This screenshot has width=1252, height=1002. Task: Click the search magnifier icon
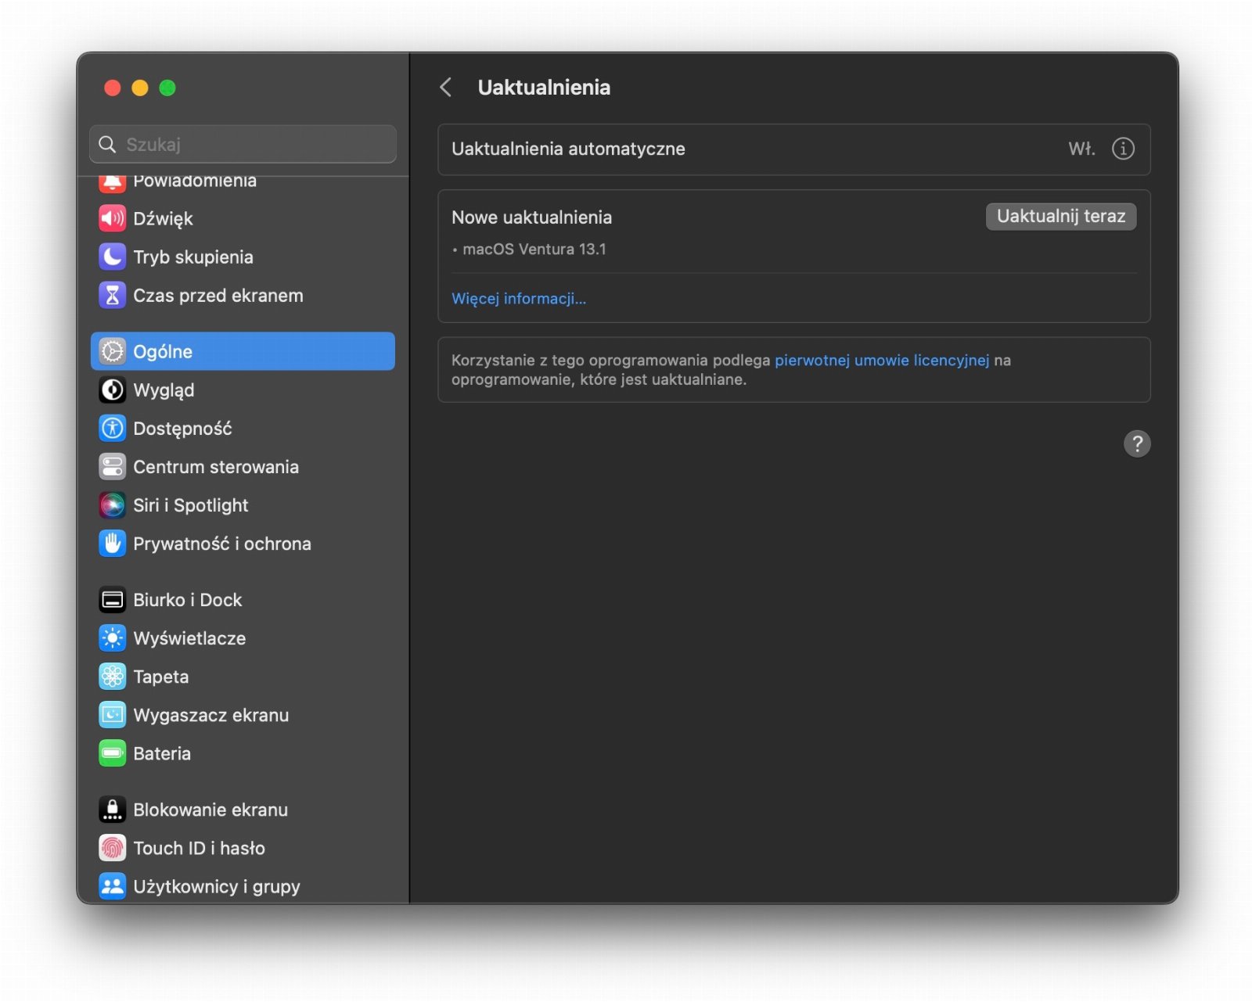107,144
